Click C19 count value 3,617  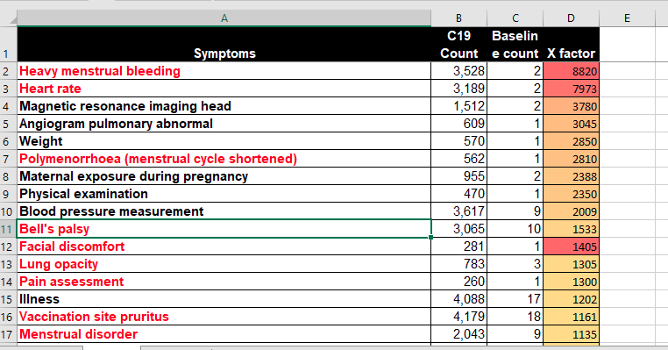458,211
